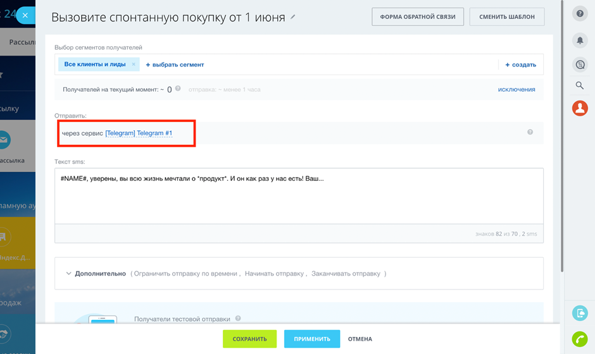
Task: Click + создать segment link
Action: tap(520, 65)
